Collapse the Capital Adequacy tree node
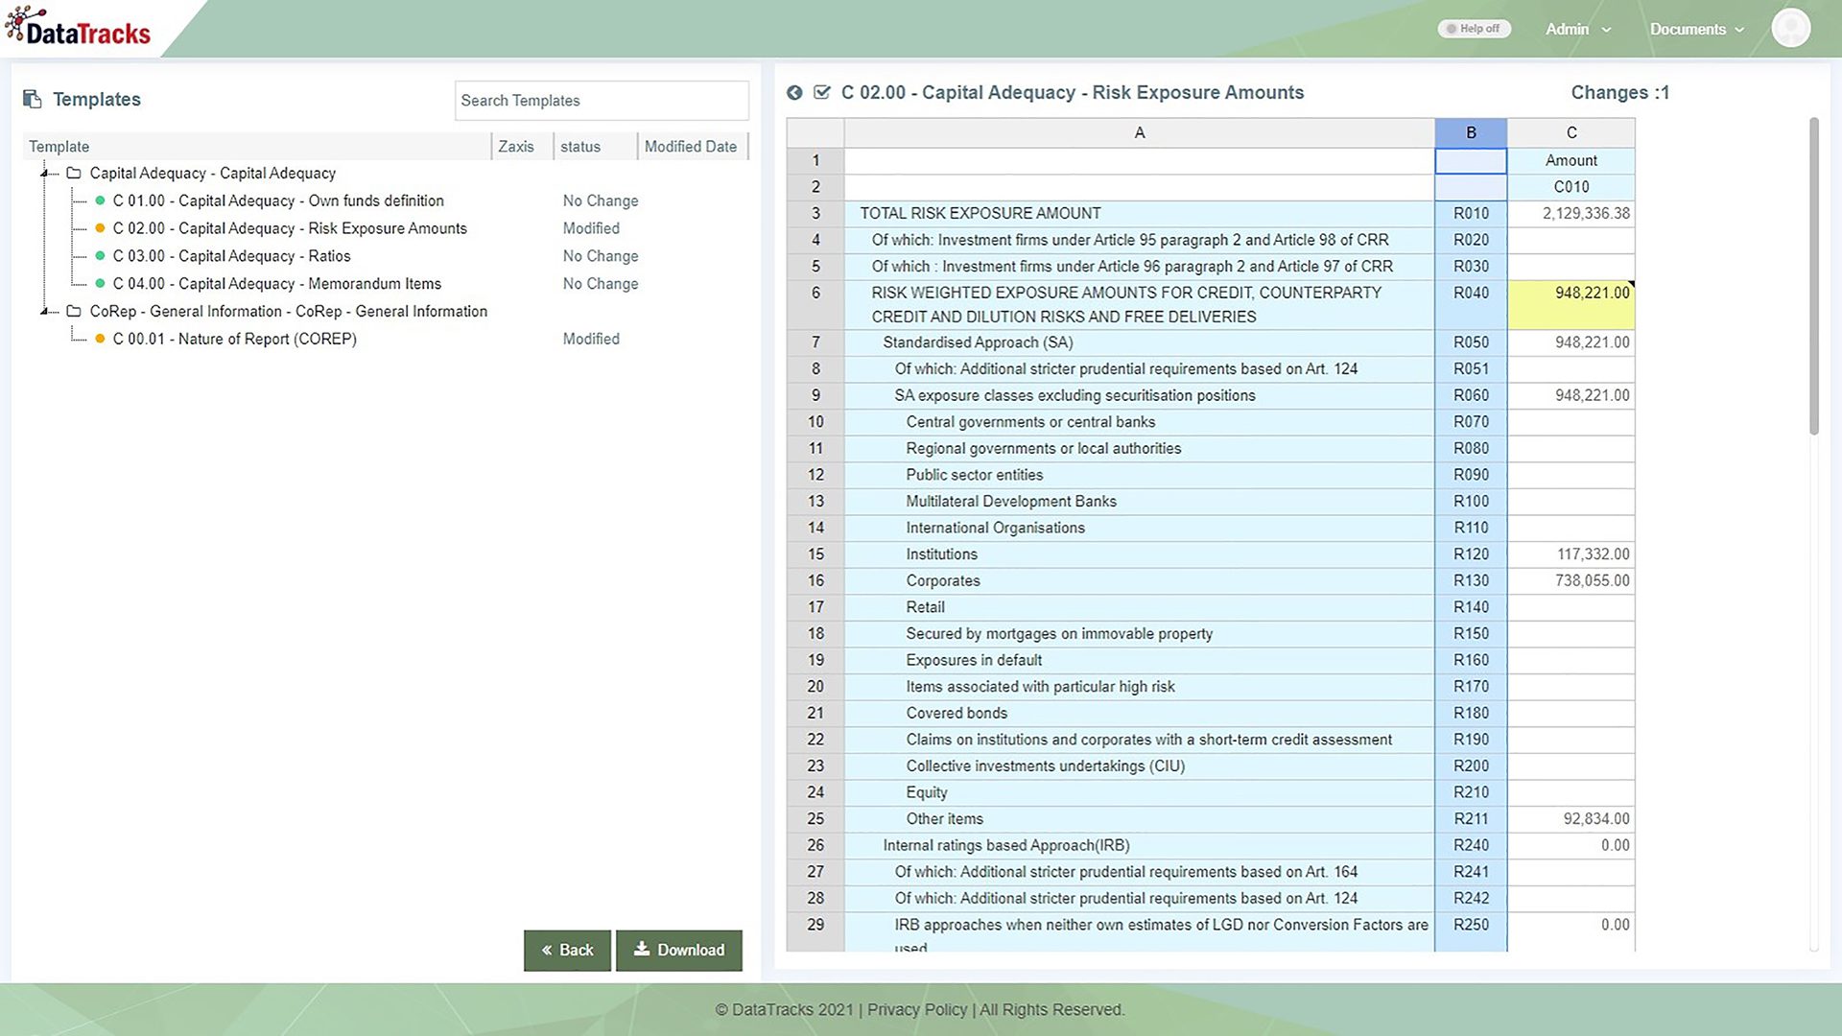Viewport: 1842px width, 1036px height. pos(44,174)
